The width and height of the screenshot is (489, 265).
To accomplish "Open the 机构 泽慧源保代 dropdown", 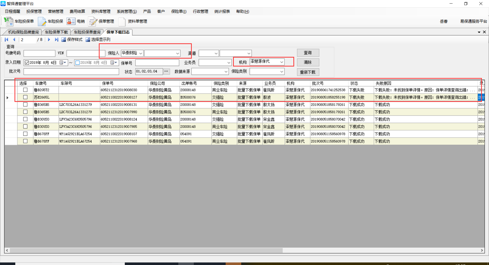I will point(281,62).
